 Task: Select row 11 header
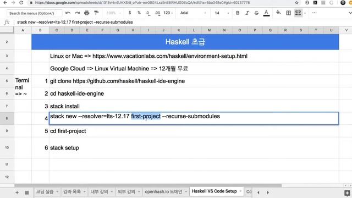[7, 164]
